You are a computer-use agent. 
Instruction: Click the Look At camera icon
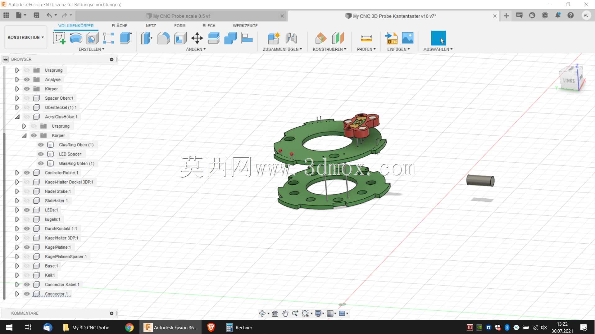(275, 313)
